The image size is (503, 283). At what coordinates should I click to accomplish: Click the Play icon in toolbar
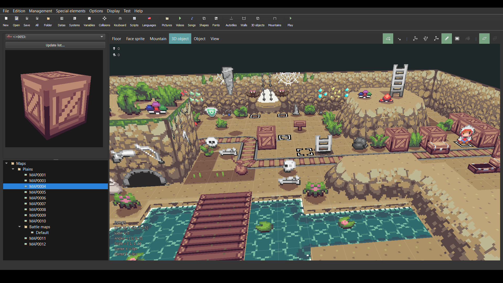pos(290,18)
